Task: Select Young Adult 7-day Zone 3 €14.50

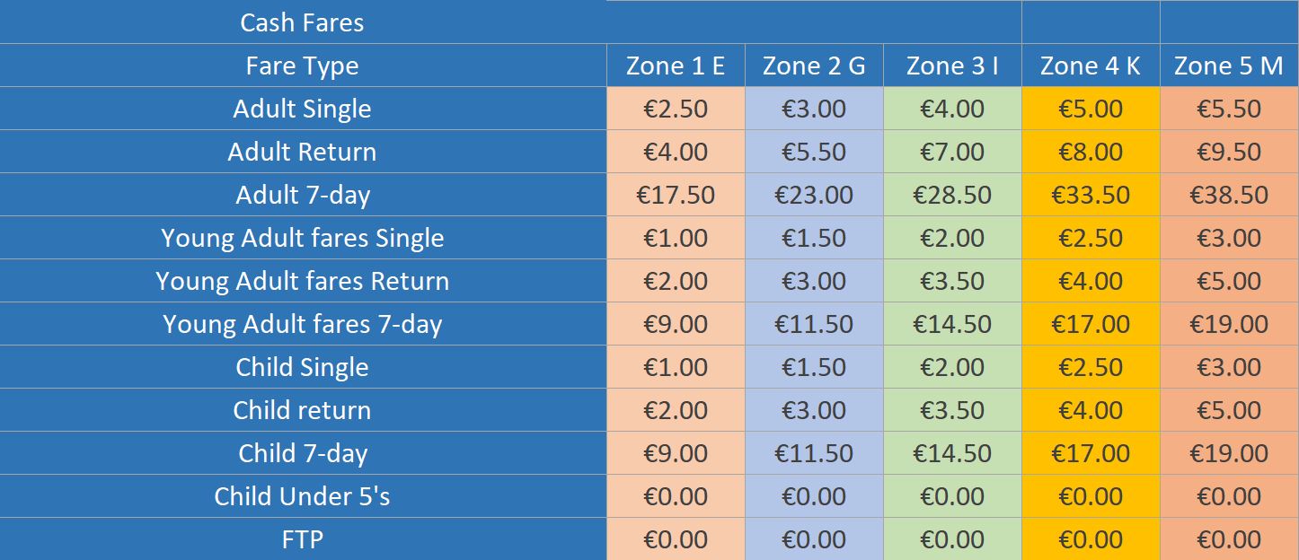Action: click(x=952, y=324)
